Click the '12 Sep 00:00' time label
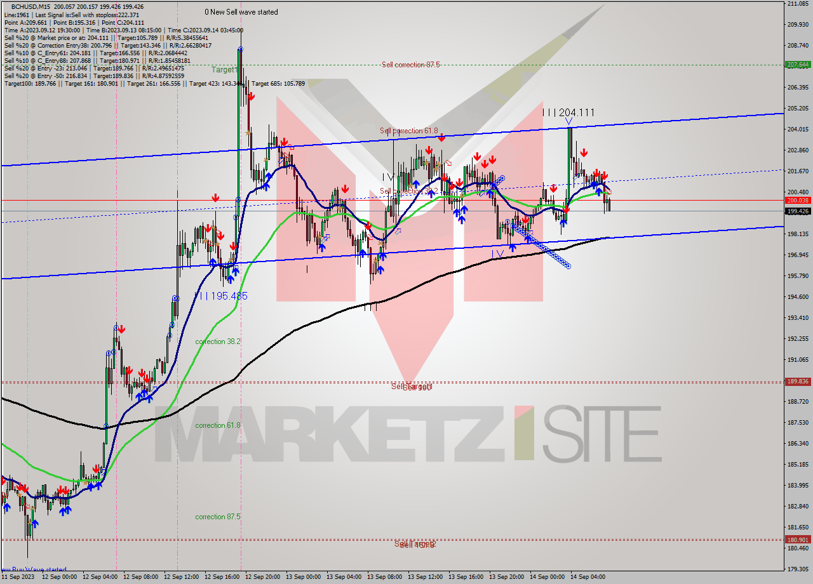The height and width of the screenshot is (584, 813). coord(59,578)
